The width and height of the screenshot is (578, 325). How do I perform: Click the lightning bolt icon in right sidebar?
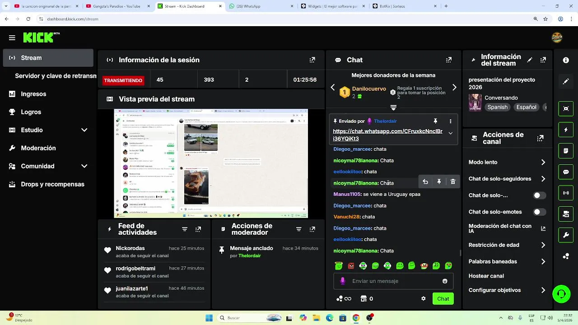(566, 130)
